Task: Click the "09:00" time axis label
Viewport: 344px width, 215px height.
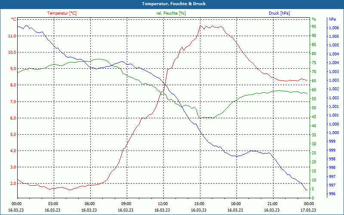Action: click(126, 203)
